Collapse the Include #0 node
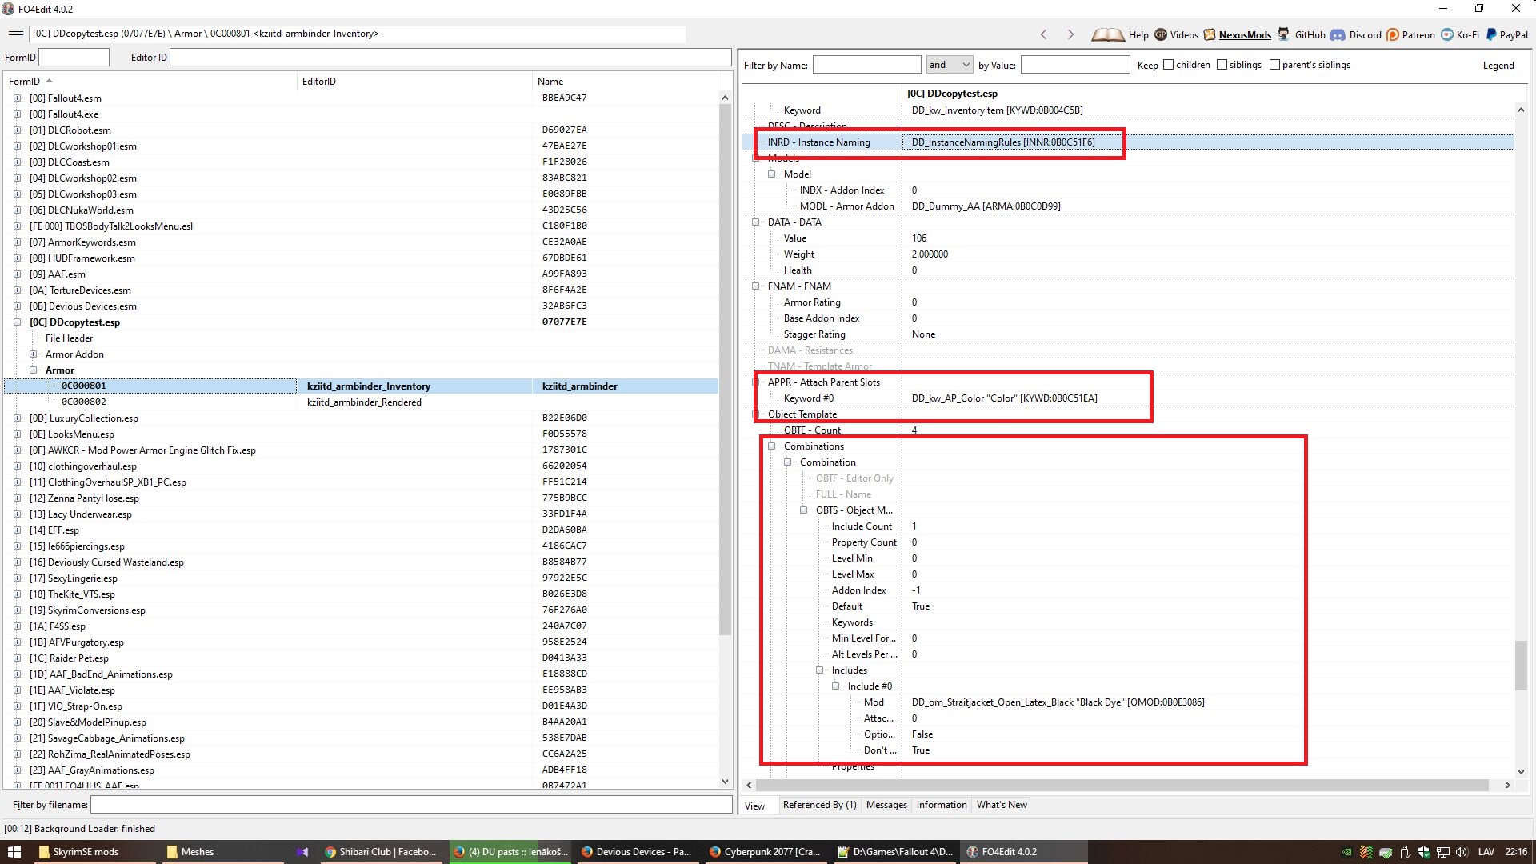The width and height of the screenshot is (1536, 864). click(835, 686)
